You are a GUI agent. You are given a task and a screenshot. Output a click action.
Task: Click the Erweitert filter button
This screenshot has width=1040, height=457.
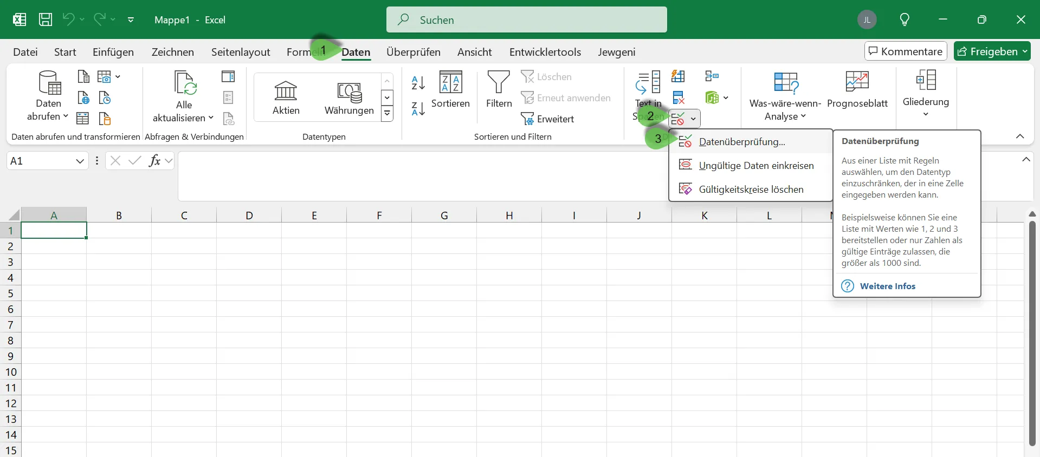coord(547,119)
